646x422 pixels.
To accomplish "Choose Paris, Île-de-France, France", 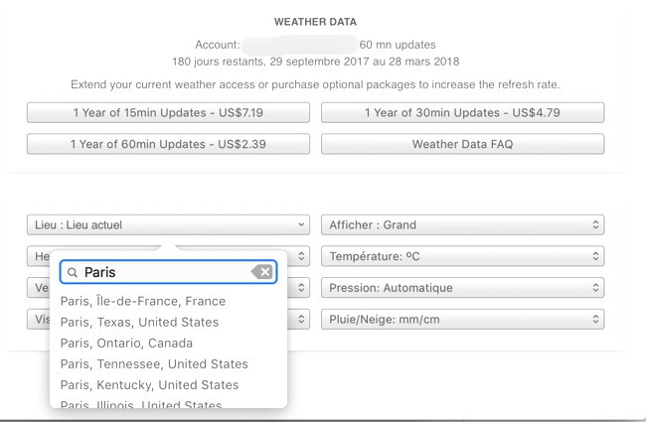I will pos(143,301).
